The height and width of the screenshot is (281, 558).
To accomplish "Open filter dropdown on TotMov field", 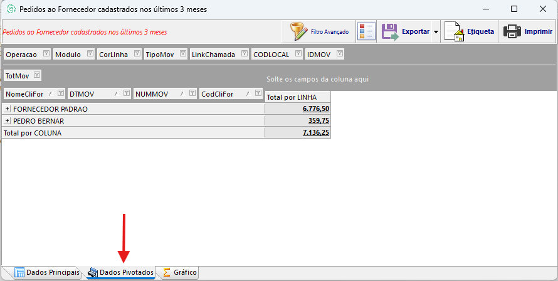I will tap(37, 75).
